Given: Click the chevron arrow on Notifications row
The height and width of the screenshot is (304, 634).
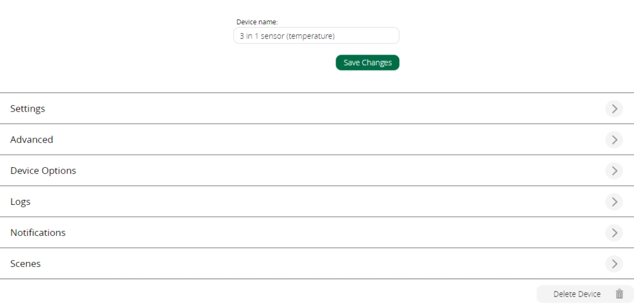Looking at the screenshot, I should (614, 232).
